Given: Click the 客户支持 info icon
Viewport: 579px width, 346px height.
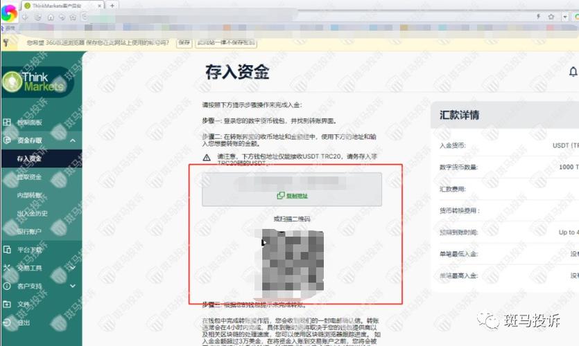Looking at the screenshot, I should pos(7,286).
